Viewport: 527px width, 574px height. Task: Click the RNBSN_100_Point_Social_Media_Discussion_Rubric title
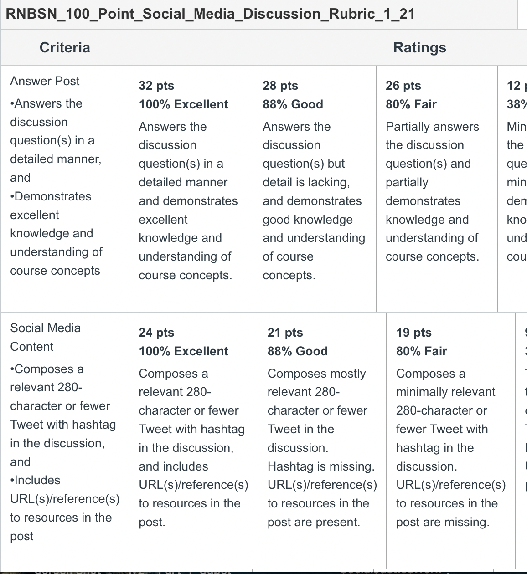pyautogui.click(x=210, y=14)
